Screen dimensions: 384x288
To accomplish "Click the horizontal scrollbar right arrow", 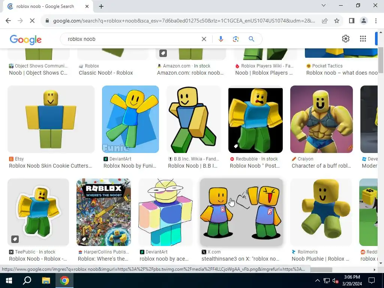I will tap(375, 270).
